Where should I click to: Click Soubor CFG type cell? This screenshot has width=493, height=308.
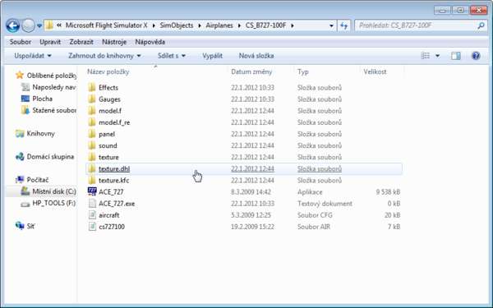[315, 215]
